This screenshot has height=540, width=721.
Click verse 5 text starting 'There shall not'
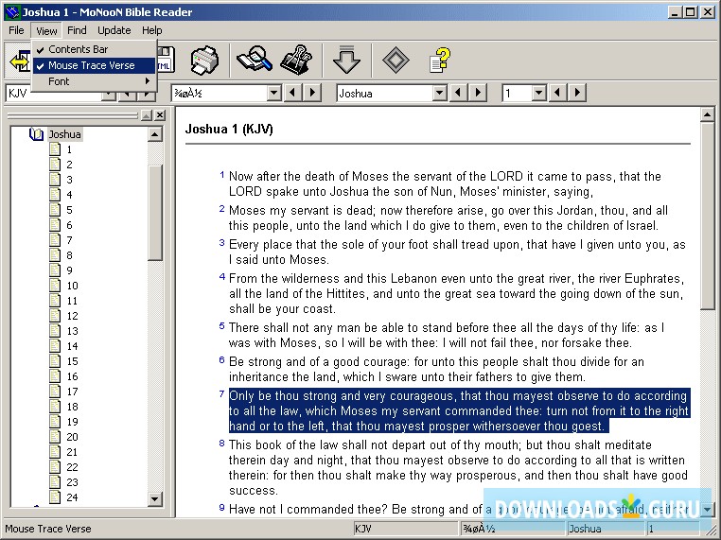point(446,335)
